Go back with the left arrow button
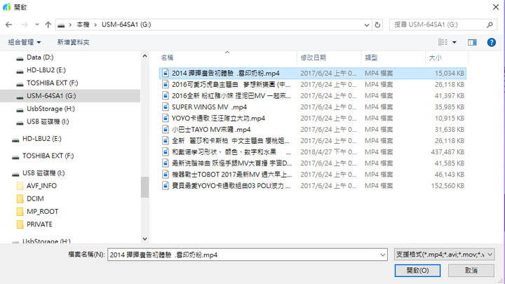The image size is (505, 284). [x=8, y=25]
